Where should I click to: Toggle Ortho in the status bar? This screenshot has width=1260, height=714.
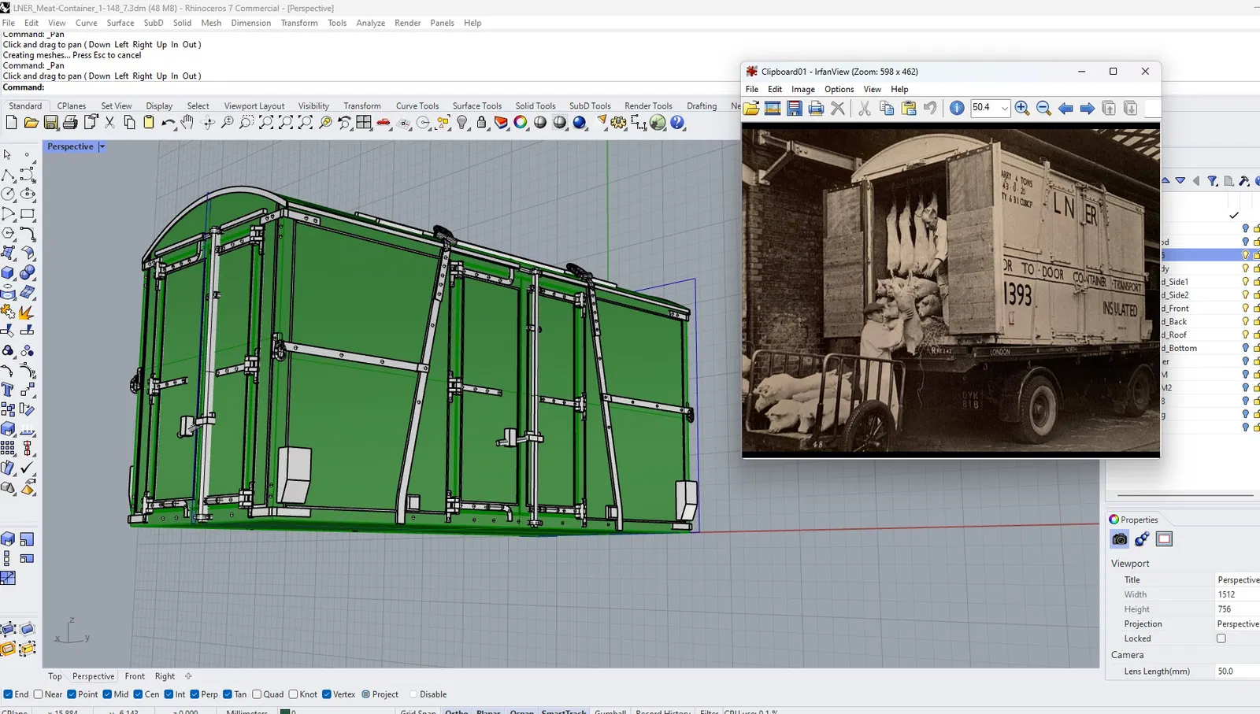pos(456,711)
